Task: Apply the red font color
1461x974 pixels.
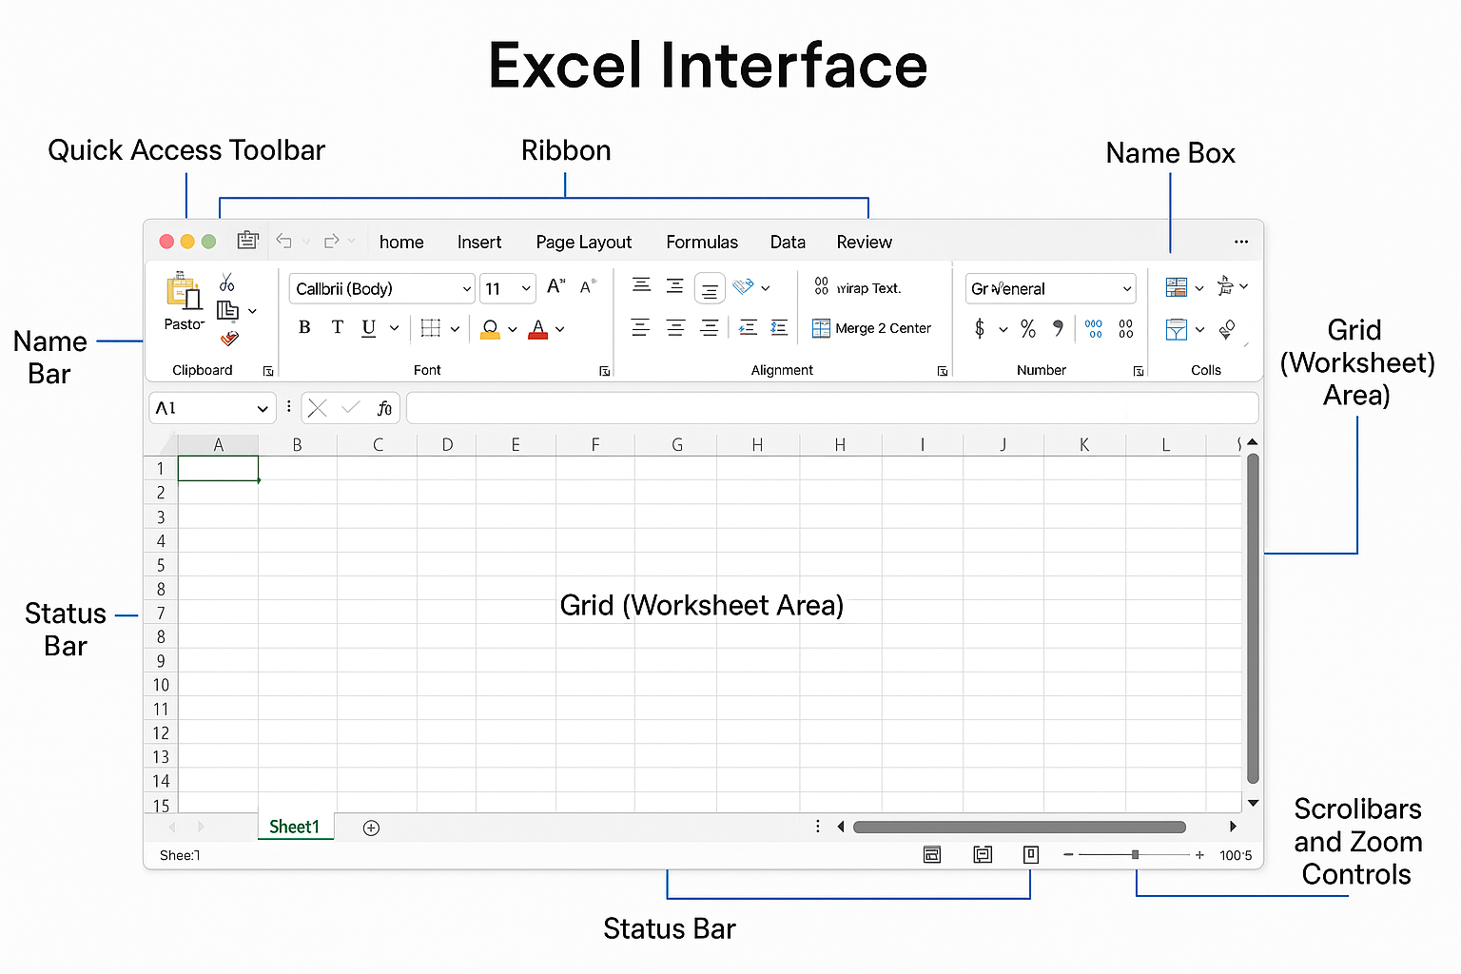Action: point(538,329)
